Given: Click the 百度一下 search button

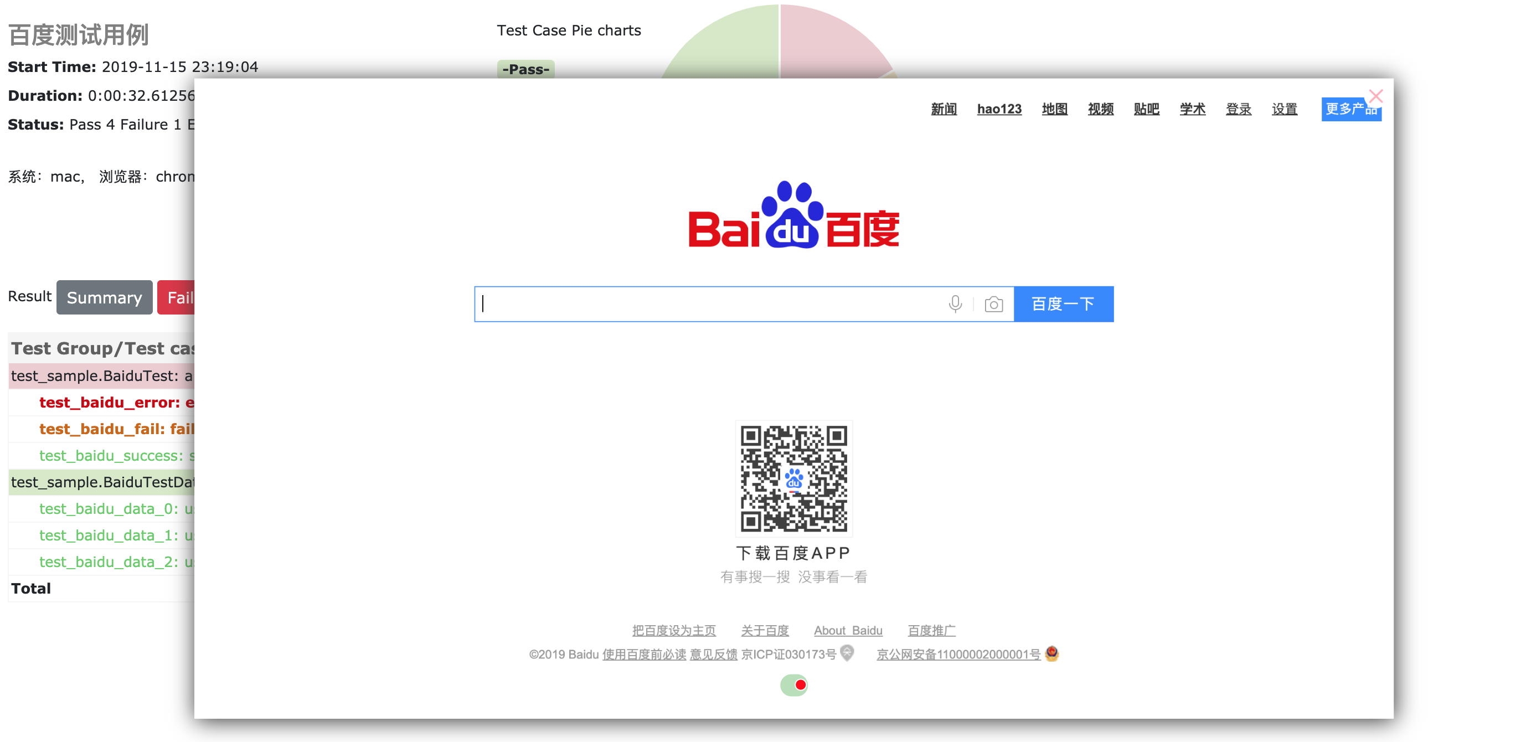Looking at the screenshot, I should [1065, 303].
